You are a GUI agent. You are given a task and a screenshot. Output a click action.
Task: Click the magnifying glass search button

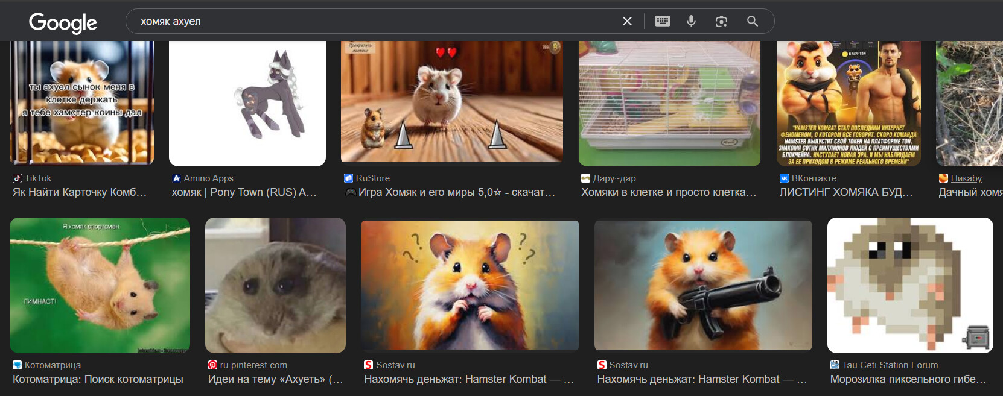[x=752, y=21]
